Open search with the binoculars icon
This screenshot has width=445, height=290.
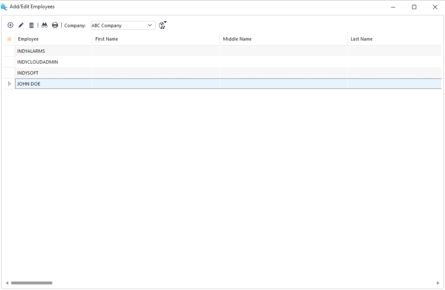coord(44,25)
